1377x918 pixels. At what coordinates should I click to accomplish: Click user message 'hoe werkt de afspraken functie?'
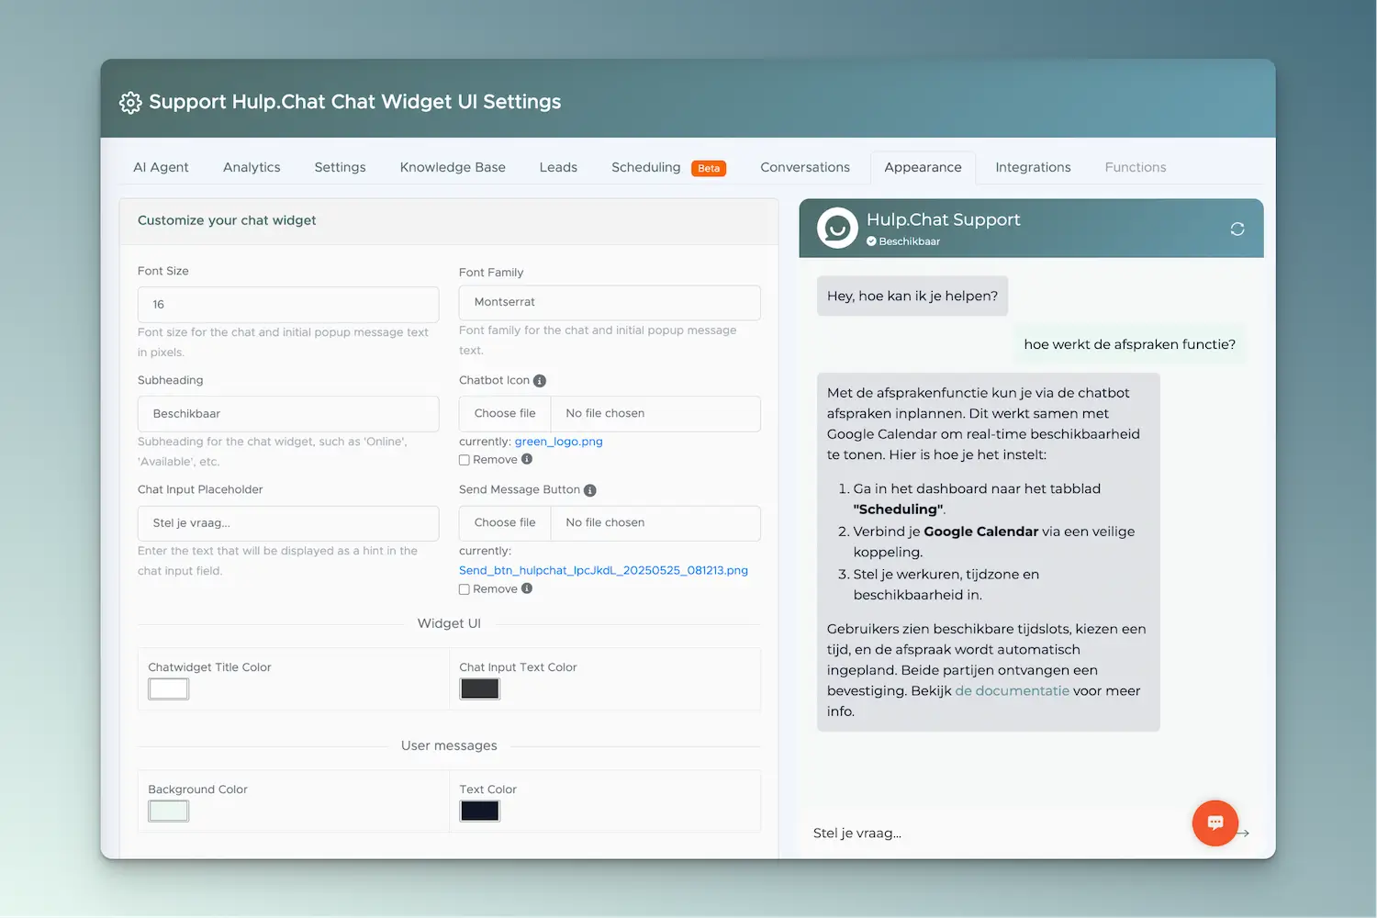tap(1130, 344)
